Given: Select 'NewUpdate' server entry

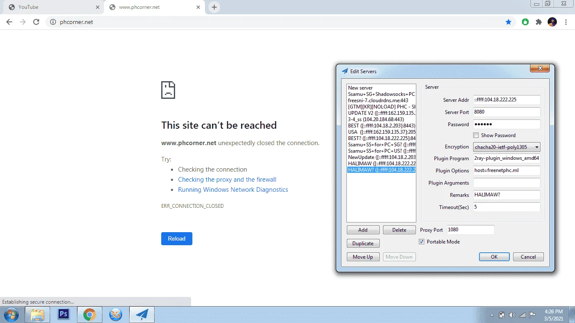Looking at the screenshot, I should point(381,157).
